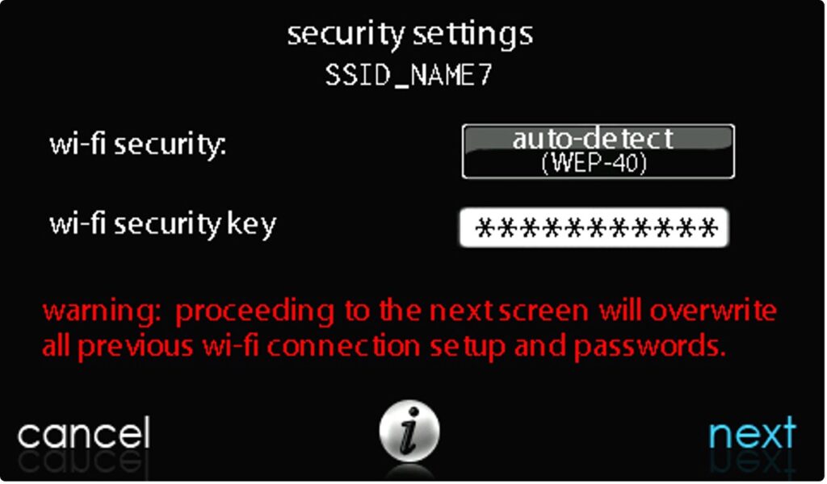
Task: Open the wi-fi security auto-detect dropdown
Action: click(598, 152)
